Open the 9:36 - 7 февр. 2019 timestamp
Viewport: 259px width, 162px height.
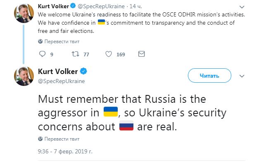pyautogui.click(x=65, y=151)
